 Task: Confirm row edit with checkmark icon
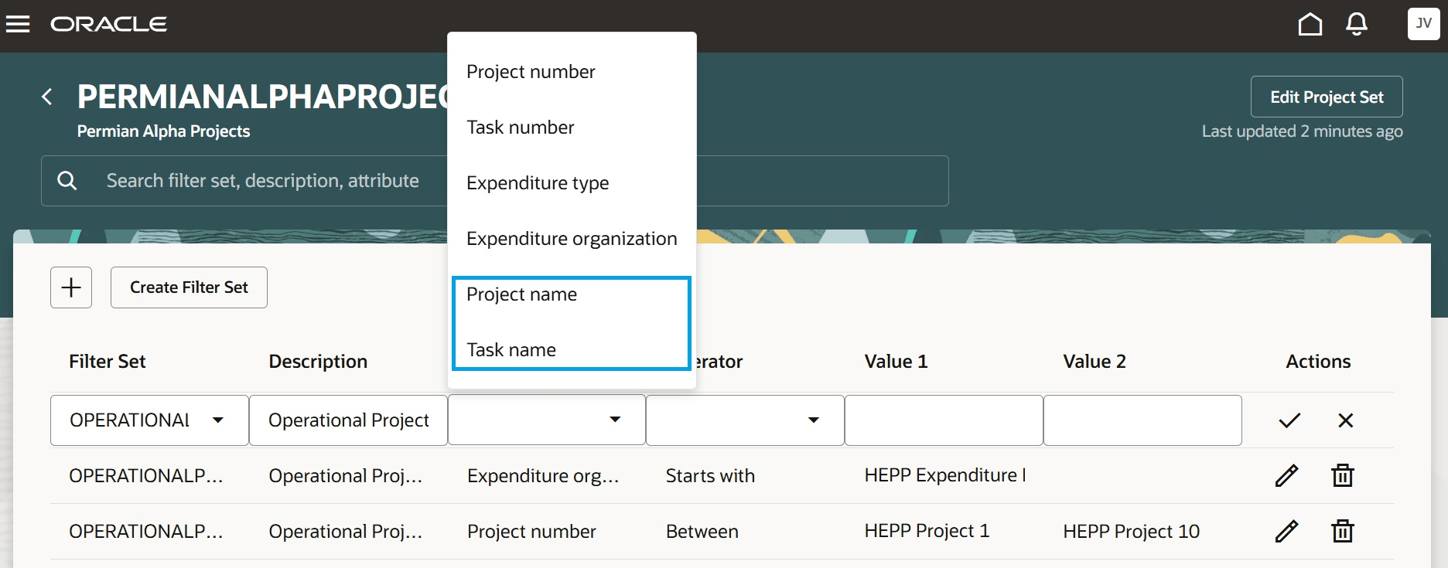[1289, 420]
